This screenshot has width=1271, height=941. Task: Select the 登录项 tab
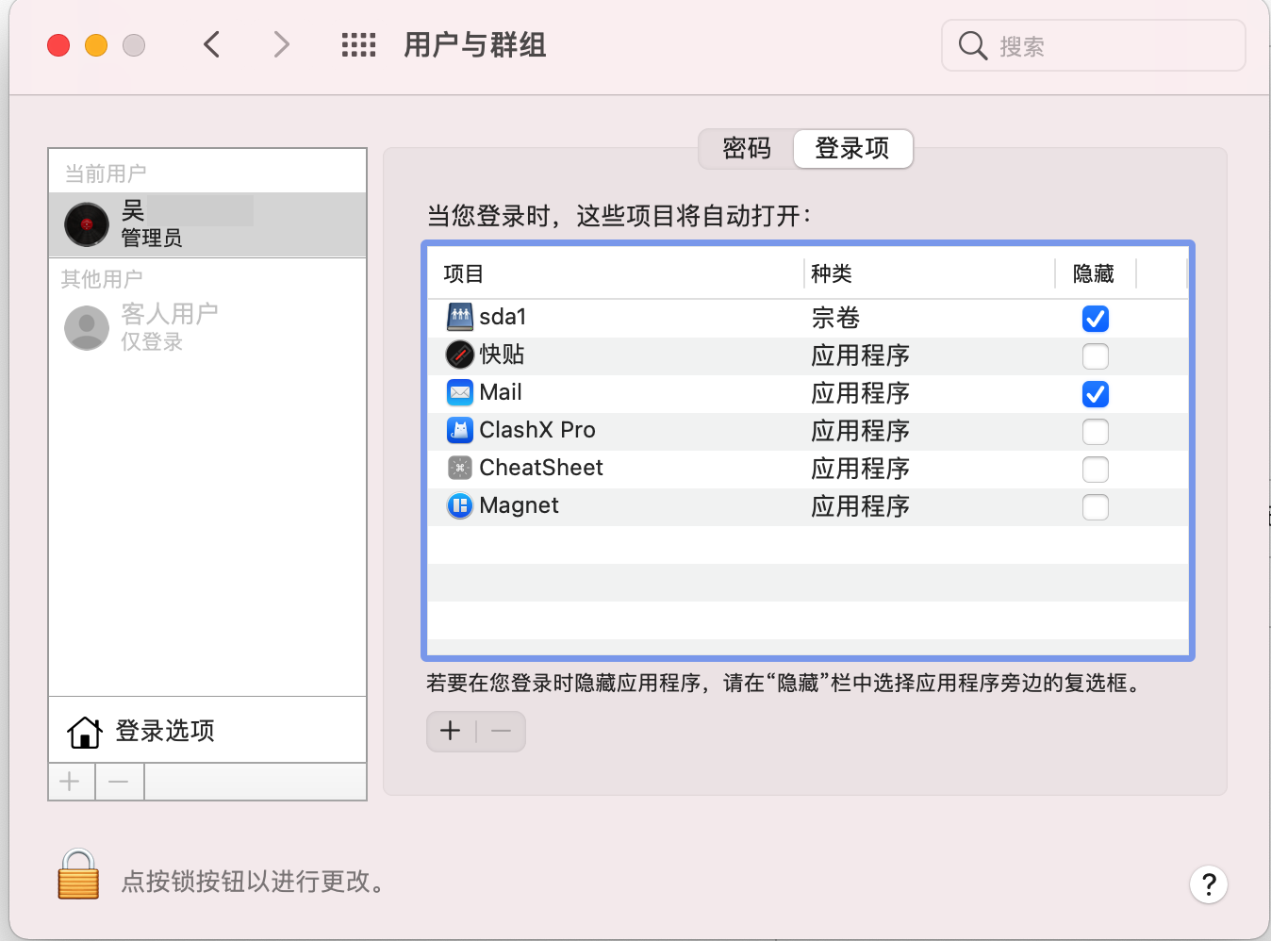pyautogui.click(x=852, y=149)
